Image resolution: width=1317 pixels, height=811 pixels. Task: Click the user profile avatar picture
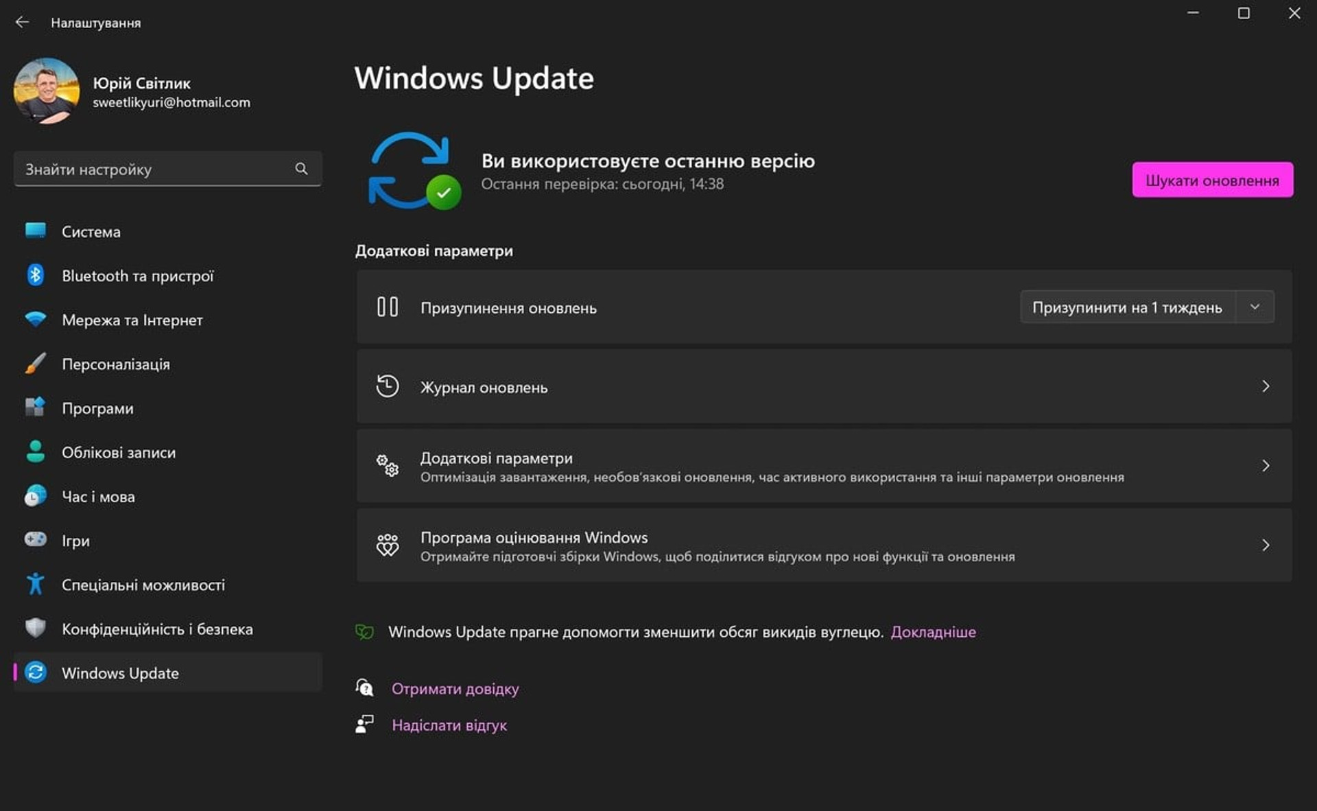click(47, 91)
